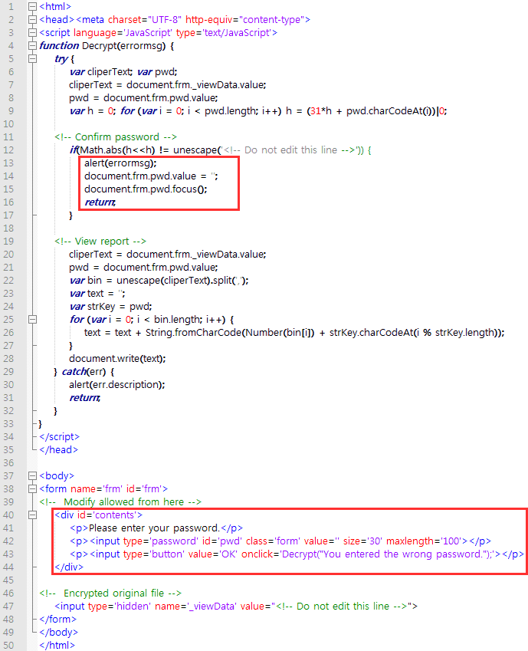Collapse the for loop fold on line 25
This screenshot has width=528, height=651.
pos(32,319)
